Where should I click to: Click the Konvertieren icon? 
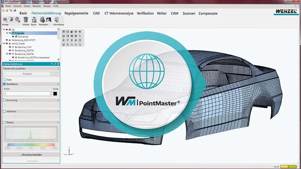[57, 20]
